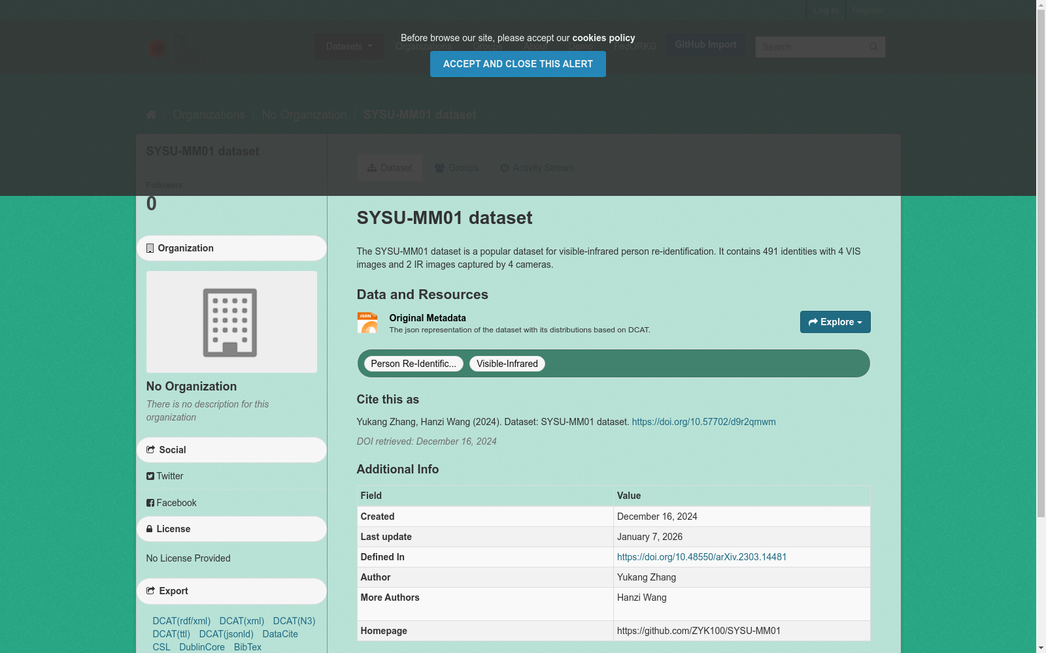Click the No Organization heading

[x=192, y=387]
